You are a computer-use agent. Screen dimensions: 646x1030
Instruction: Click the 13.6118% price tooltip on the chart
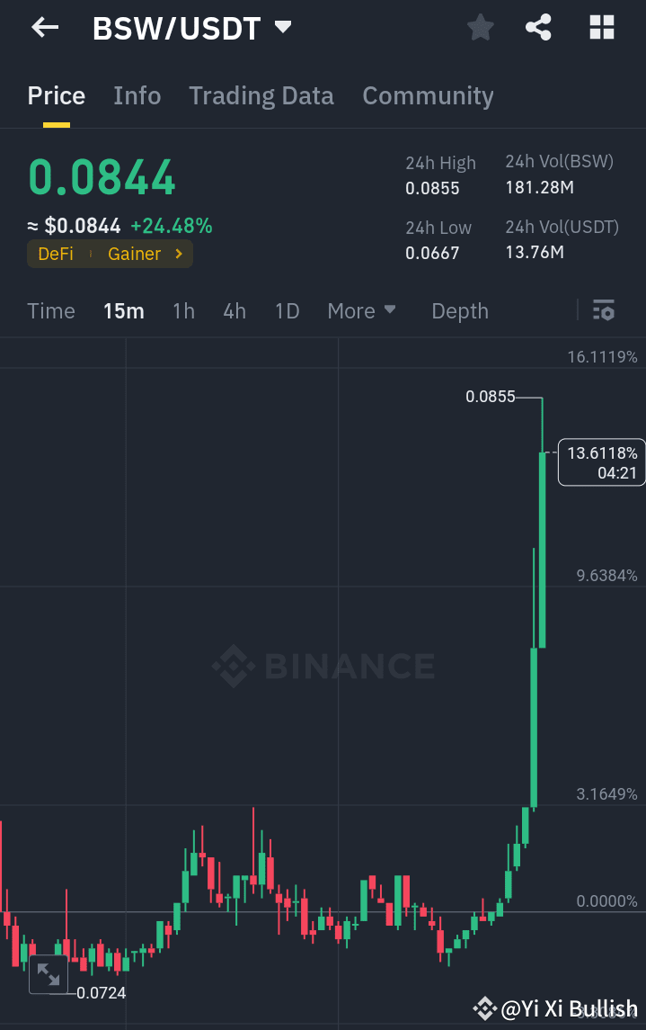600,461
